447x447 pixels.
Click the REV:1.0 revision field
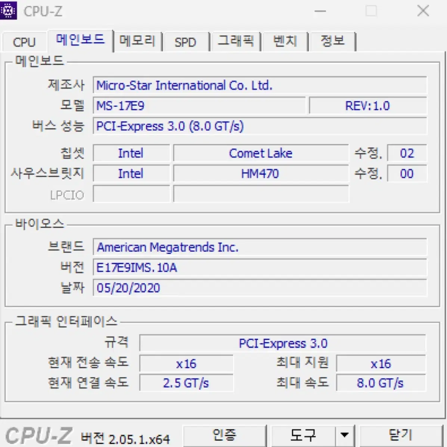368,106
